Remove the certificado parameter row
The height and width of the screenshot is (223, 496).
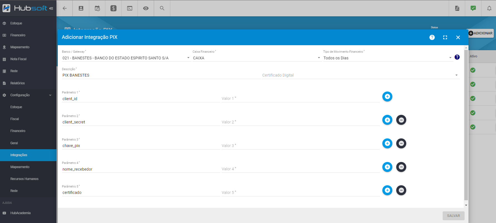point(401,190)
